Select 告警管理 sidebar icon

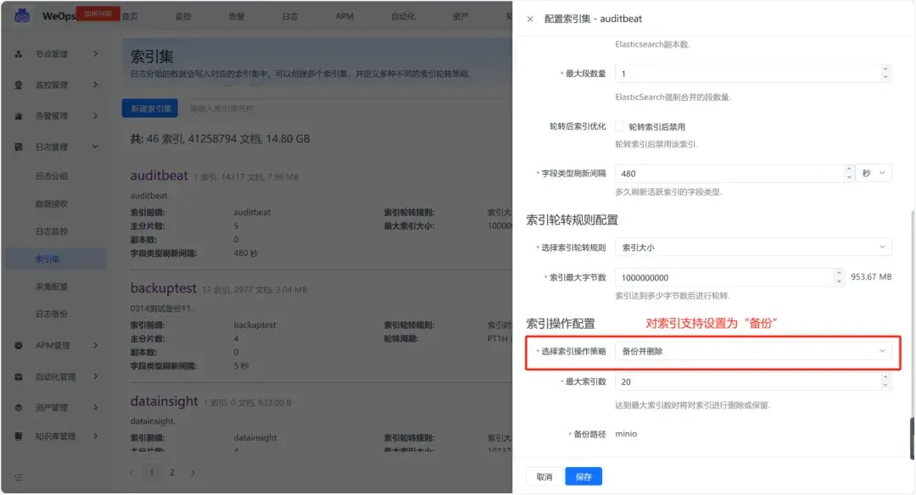20,115
